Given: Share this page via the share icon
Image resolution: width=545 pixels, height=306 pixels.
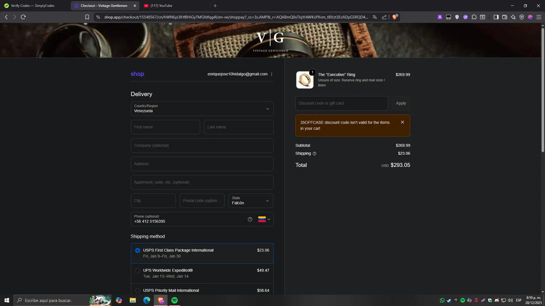Looking at the screenshot, I should 384,17.
